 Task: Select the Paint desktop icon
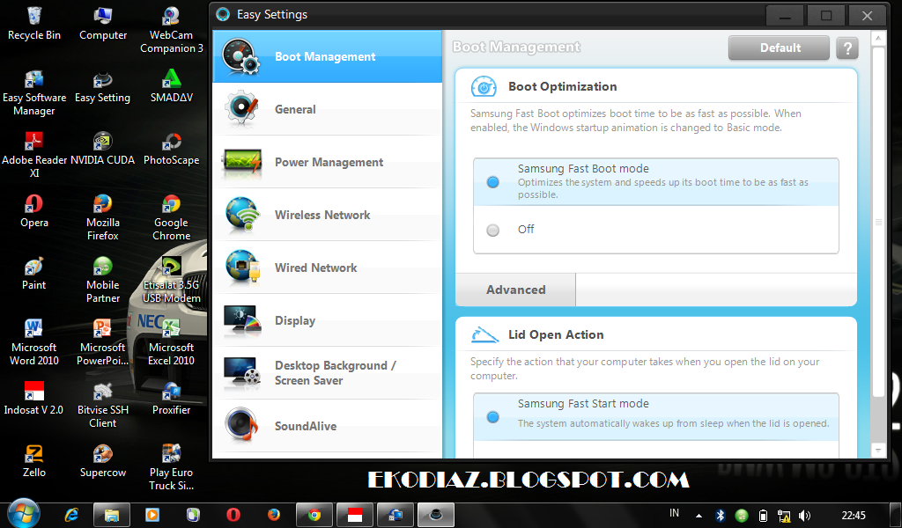(34, 274)
